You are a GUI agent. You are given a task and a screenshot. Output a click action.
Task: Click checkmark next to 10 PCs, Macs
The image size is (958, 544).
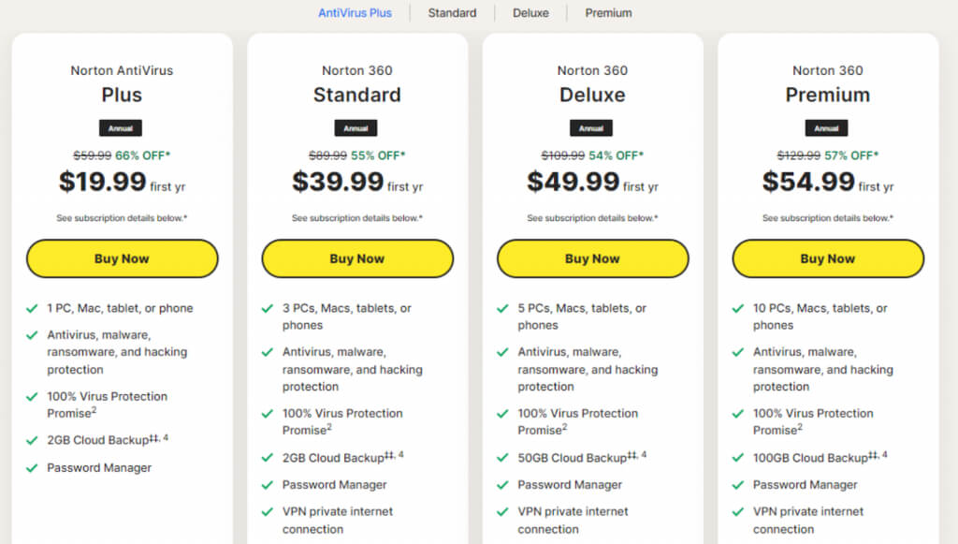click(x=738, y=308)
